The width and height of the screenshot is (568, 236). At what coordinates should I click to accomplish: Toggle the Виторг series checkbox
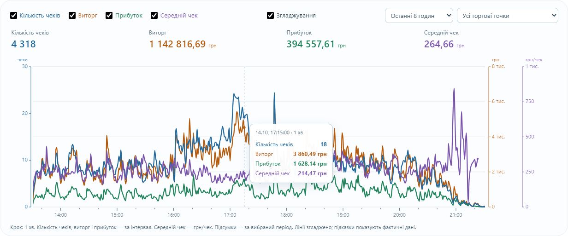click(72, 16)
